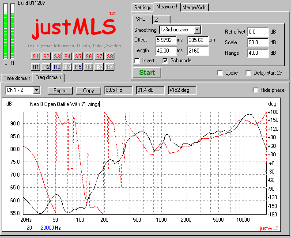The image size is (291, 238).
Task: Click the graph title text field
Action: tap(65, 104)
